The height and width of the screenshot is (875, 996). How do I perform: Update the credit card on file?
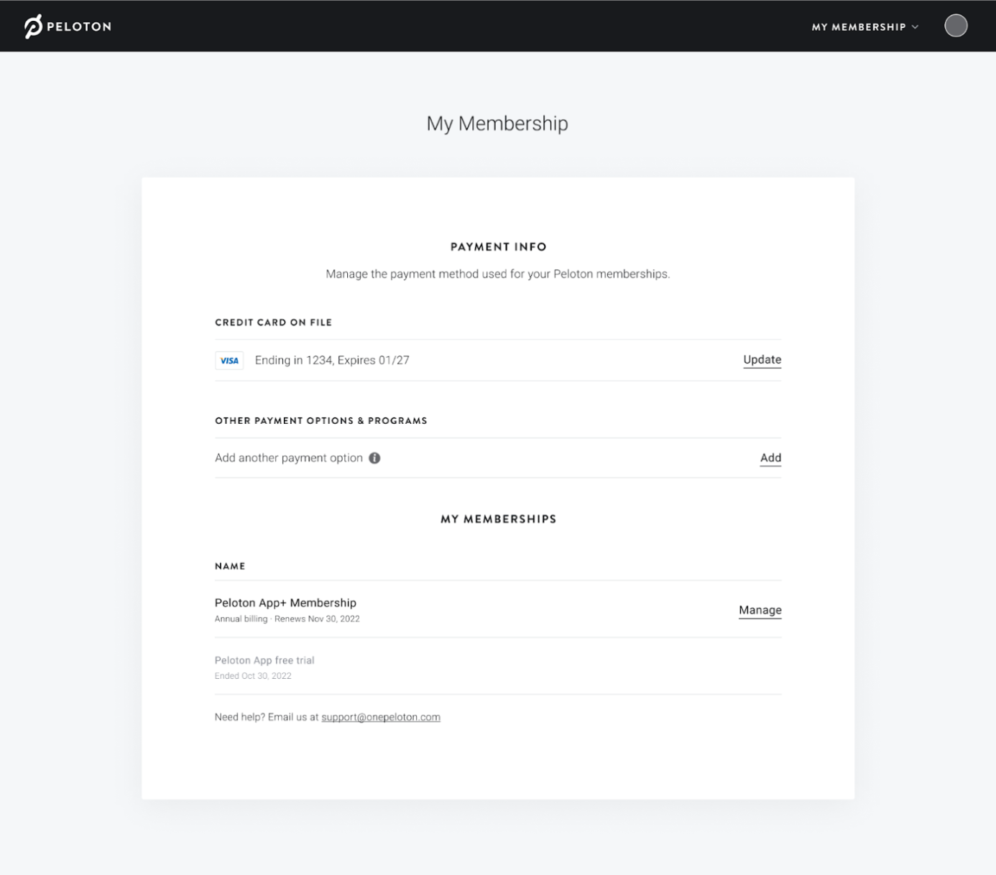[x=762, y=360]
